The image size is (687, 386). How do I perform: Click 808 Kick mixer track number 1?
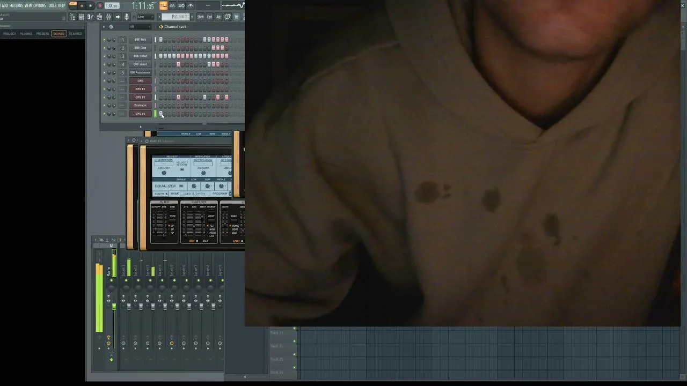[x=122, y=40]
